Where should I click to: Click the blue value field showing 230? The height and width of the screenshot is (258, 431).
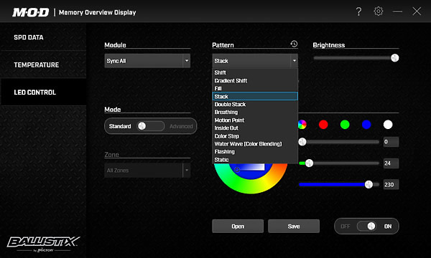[391, 184]
